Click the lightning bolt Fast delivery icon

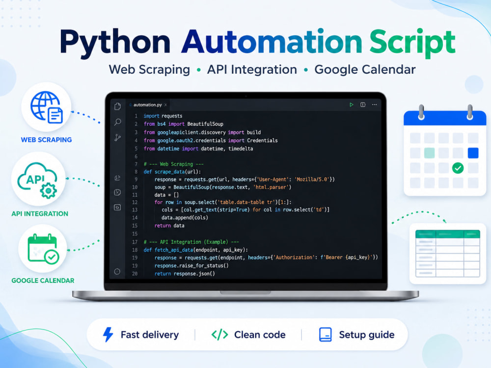108,335
